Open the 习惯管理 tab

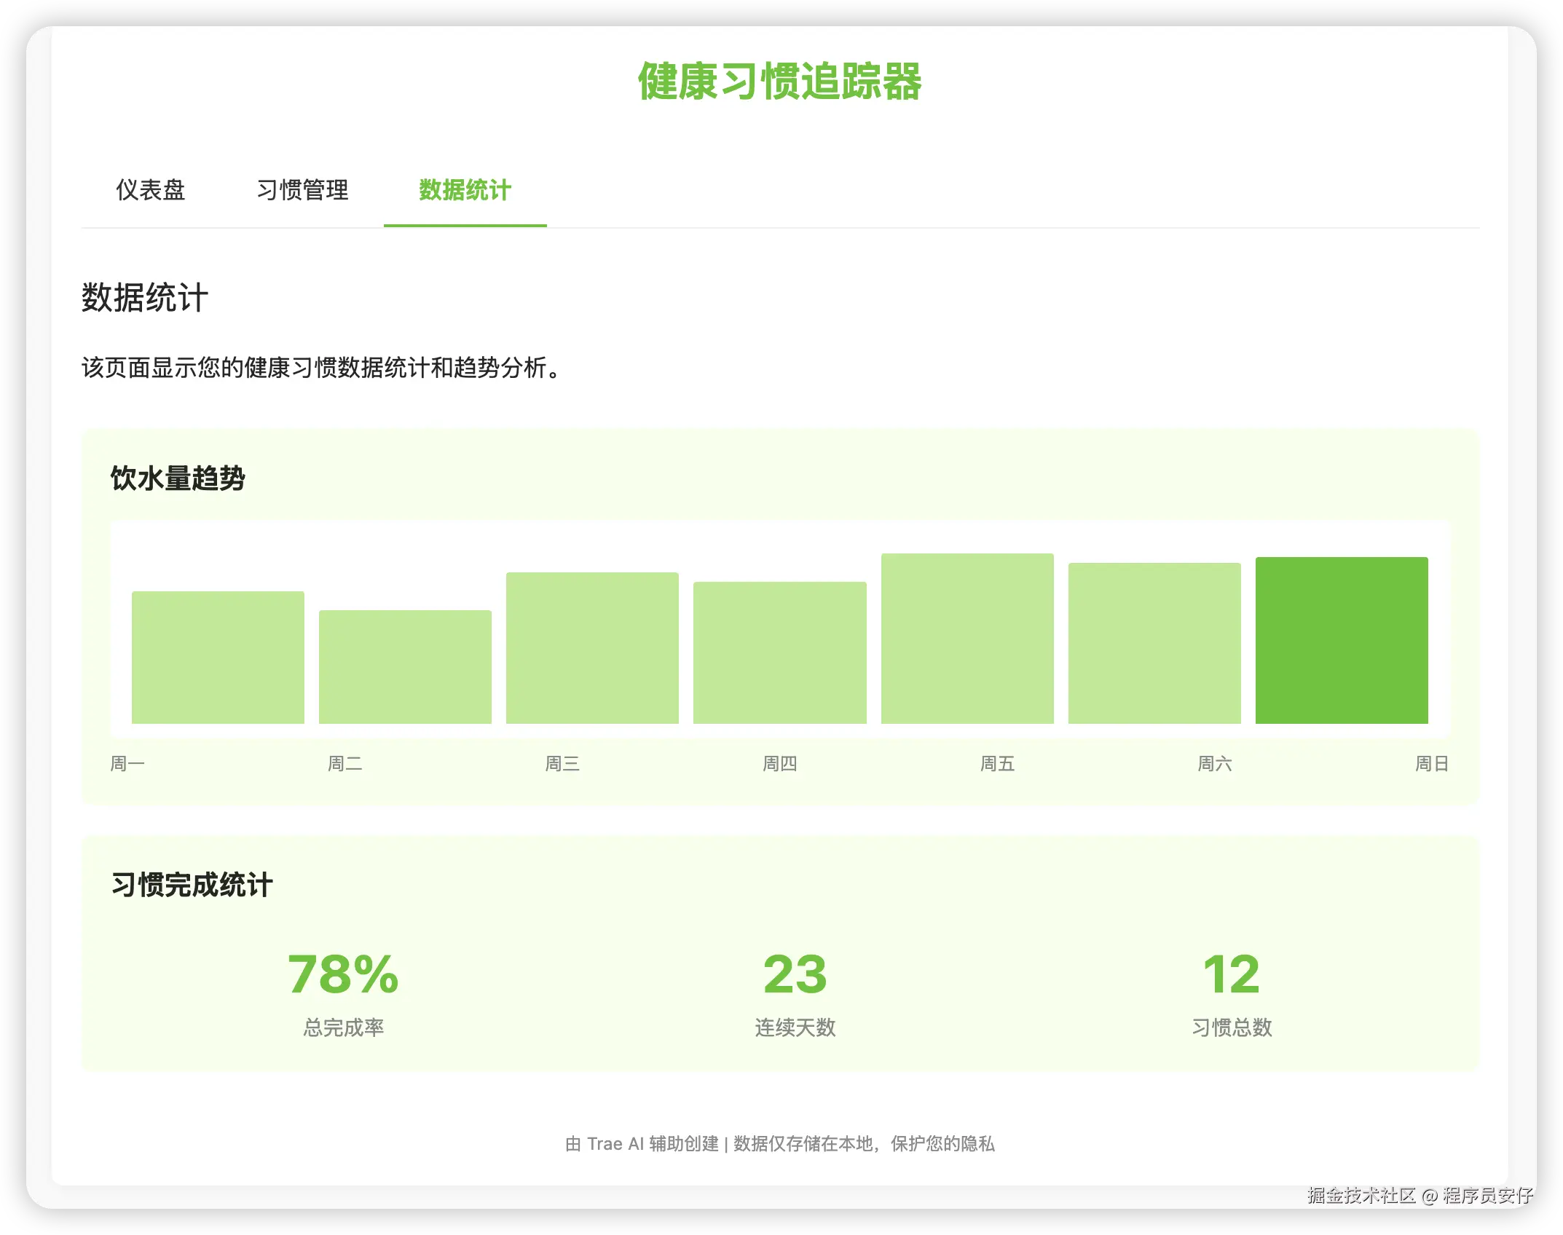coord(302,190)
